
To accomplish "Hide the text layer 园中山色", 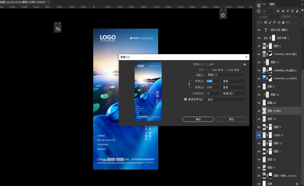I will (259, 30).
